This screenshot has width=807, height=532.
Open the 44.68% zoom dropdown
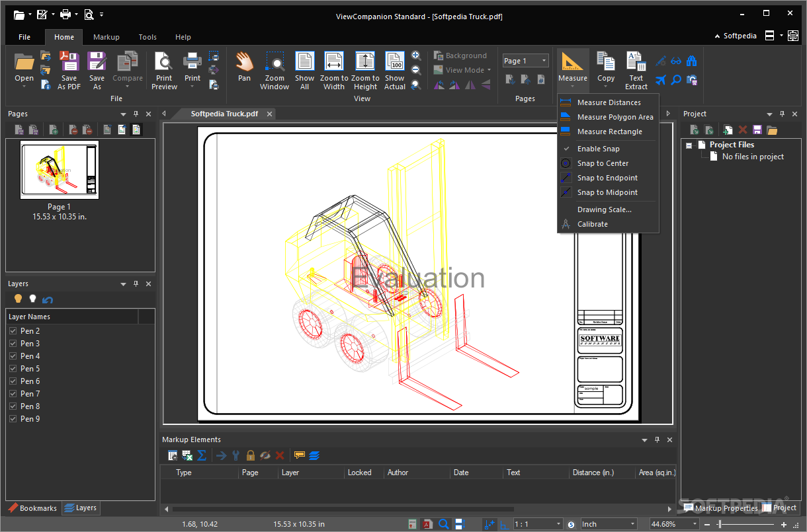(x=695, y=524)
